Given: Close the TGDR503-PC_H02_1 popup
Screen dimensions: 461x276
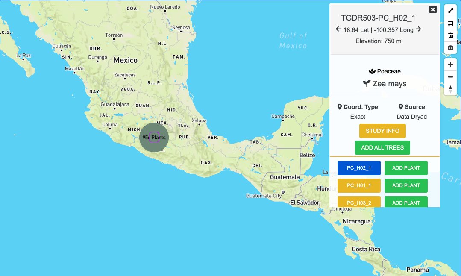Looking at the screenshot, I should 433,9.
